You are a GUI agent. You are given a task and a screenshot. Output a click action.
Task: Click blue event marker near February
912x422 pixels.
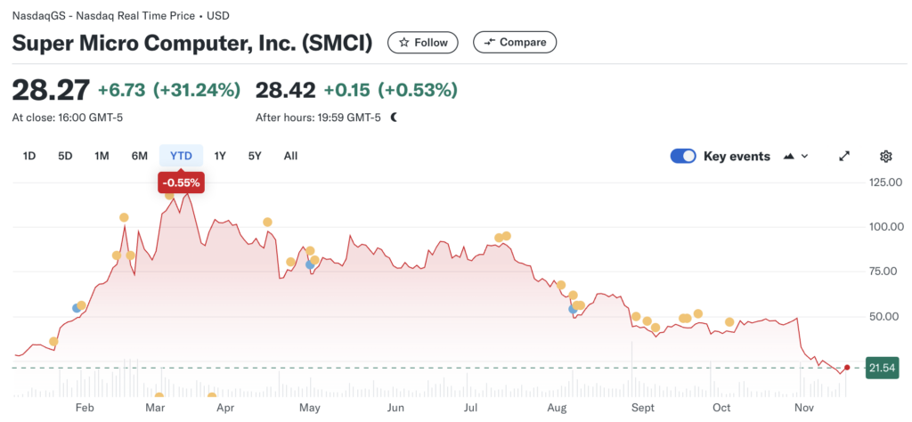(x=77, y=307)
